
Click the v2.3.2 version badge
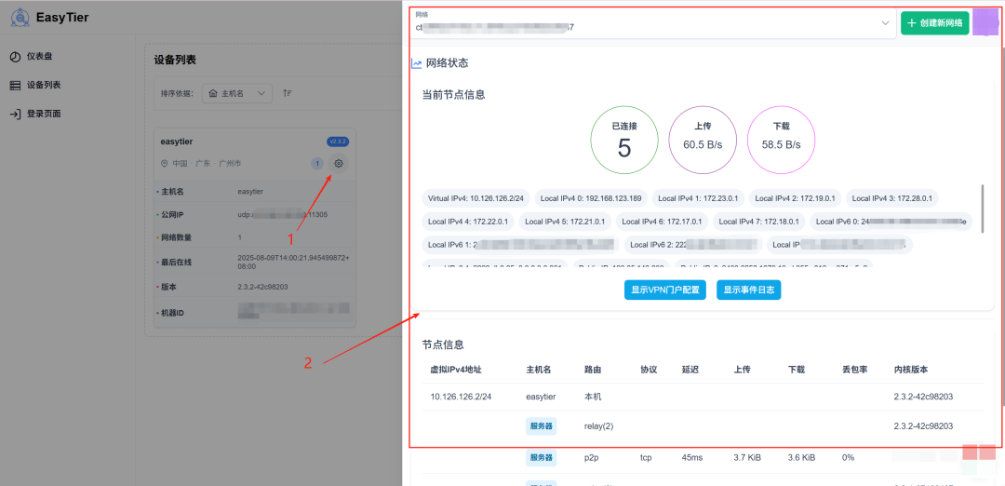click(x=338, y=142)
